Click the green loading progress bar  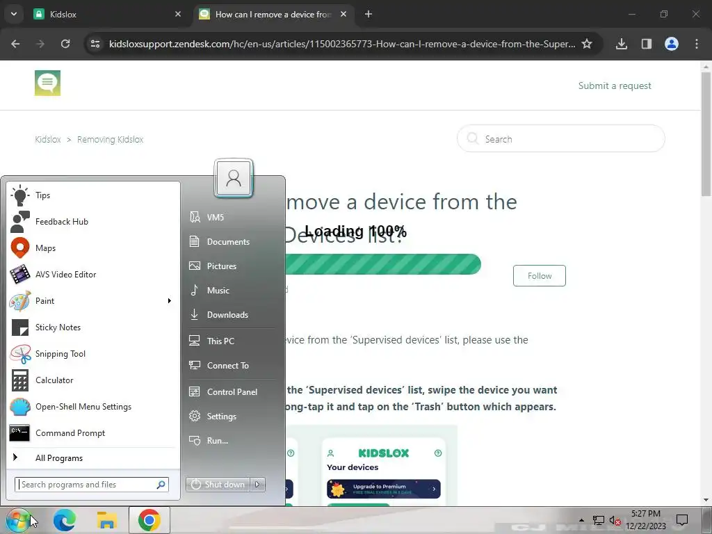click(x=383, y=264)
